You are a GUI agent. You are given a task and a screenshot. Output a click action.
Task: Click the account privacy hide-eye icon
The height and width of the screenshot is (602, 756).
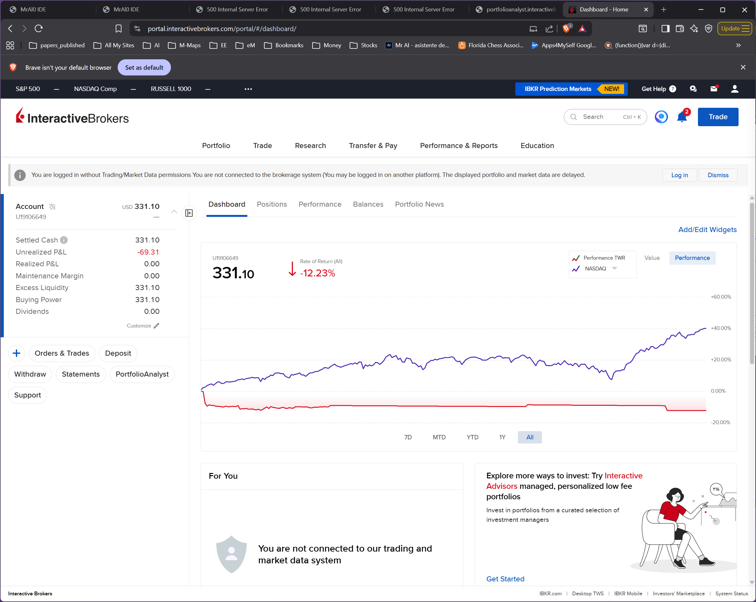point(52,206)
